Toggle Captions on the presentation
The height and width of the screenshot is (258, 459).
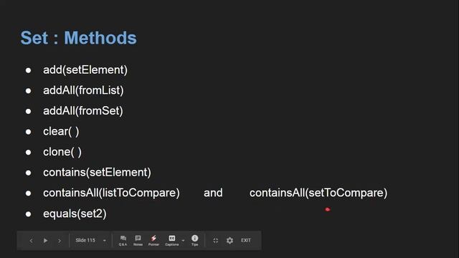(x=172, y=241)
